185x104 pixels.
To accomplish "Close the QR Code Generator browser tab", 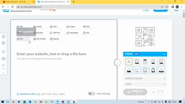I will pos(68,2).
